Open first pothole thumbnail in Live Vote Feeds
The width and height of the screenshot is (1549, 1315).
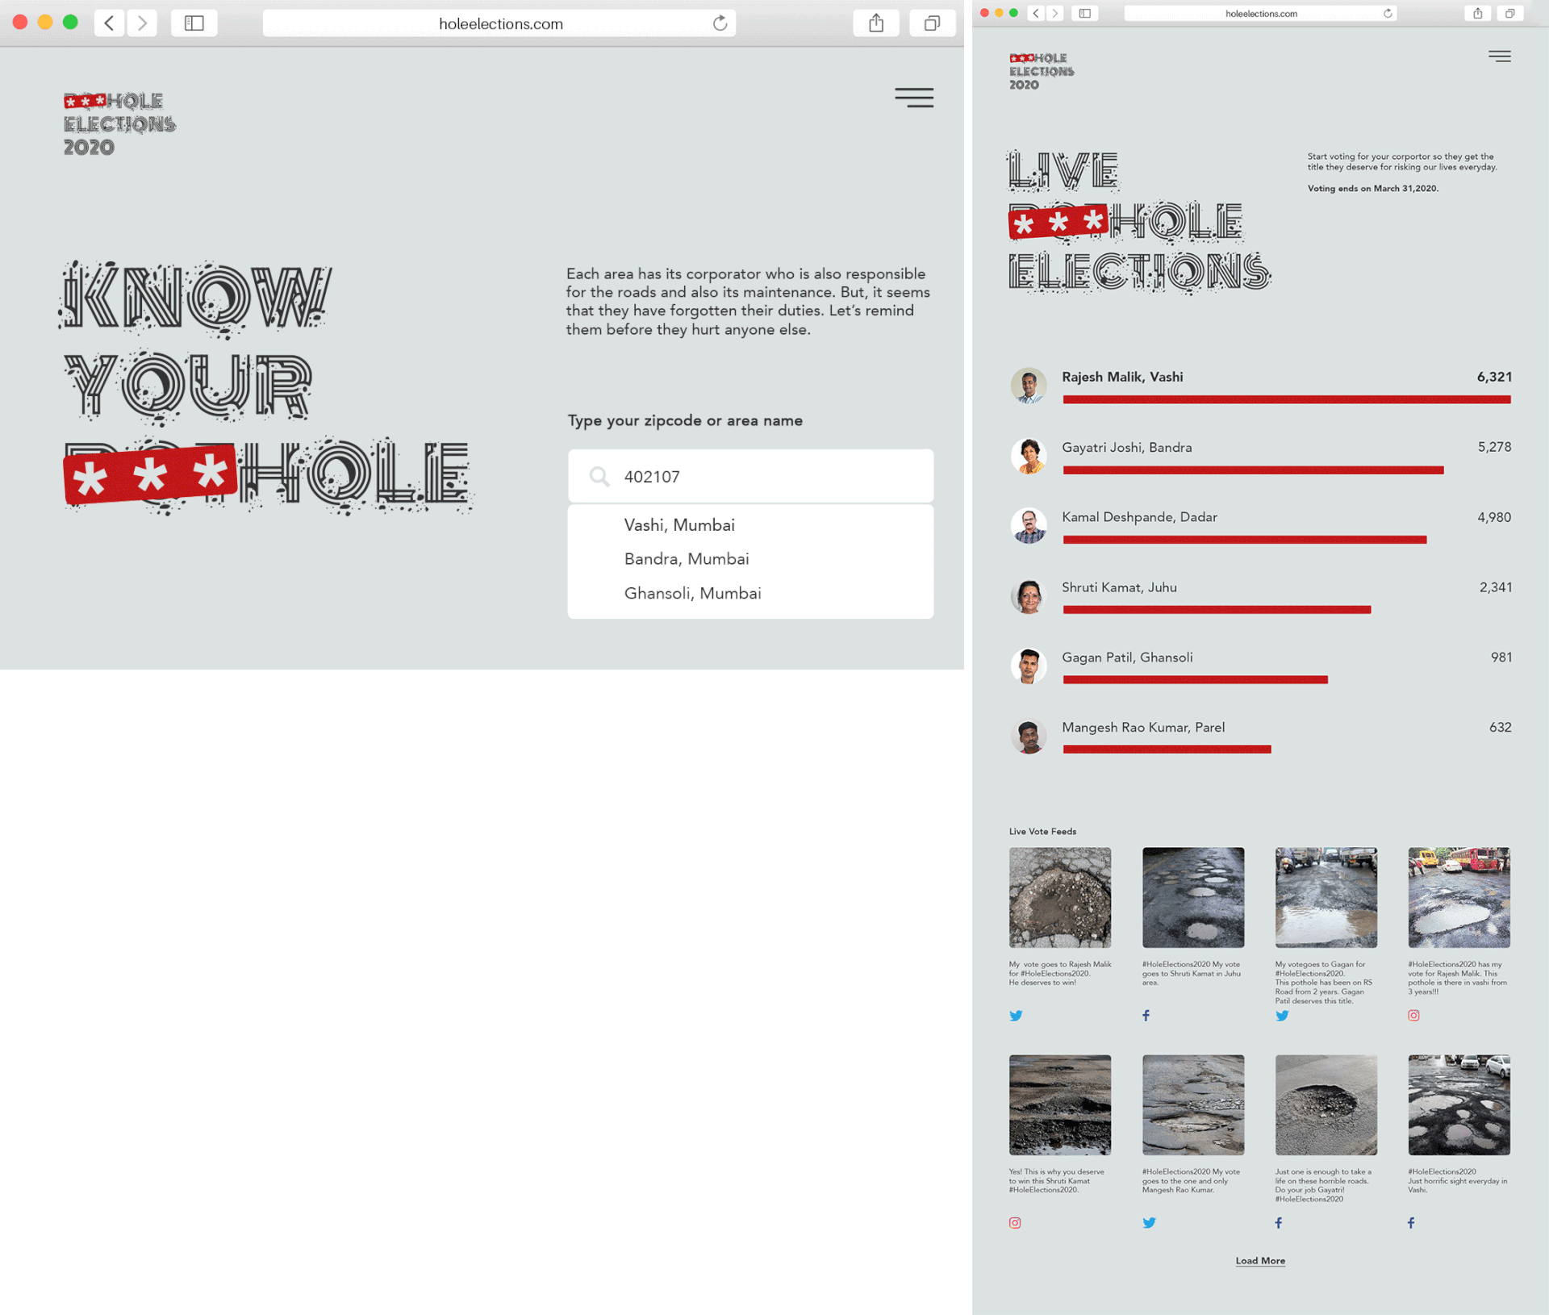[1059, 897]
